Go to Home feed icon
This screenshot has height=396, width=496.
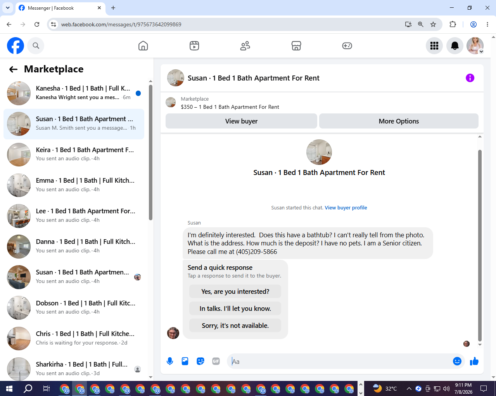143,46
